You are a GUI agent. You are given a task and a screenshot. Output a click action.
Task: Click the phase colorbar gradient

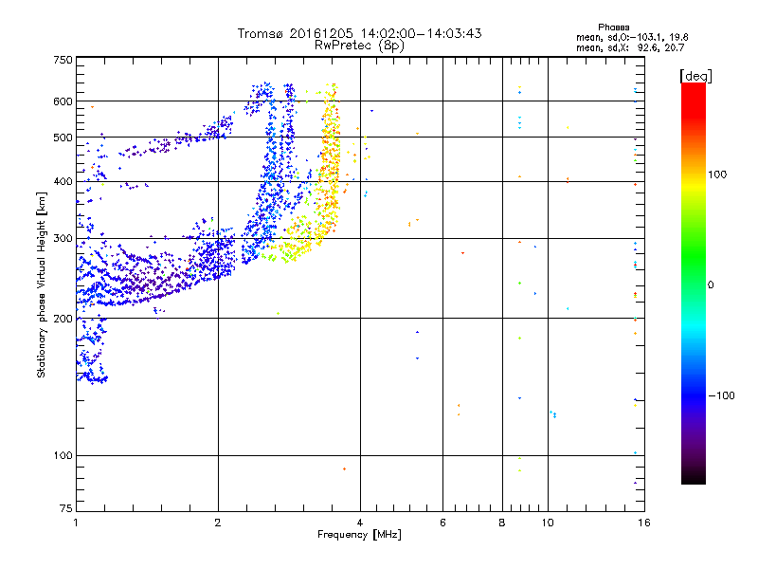click(694, 283)
